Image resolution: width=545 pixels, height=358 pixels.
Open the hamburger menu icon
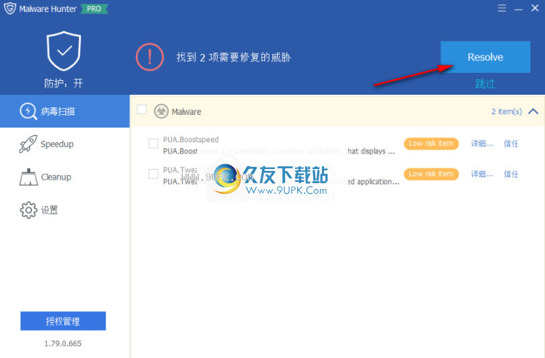(x=502, y=8)
